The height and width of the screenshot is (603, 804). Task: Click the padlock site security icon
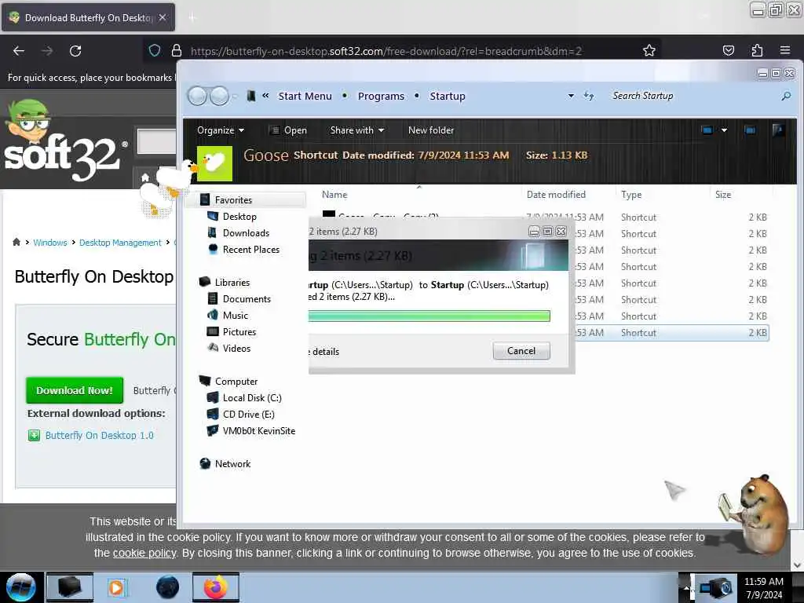pos(177,51)
